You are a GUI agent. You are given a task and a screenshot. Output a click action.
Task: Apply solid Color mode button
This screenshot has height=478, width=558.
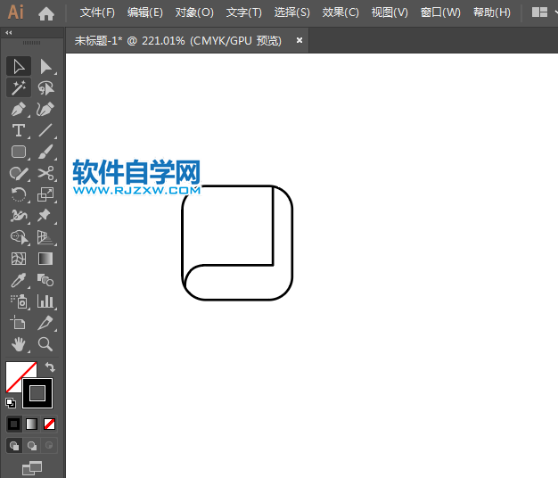pos(14,424)
